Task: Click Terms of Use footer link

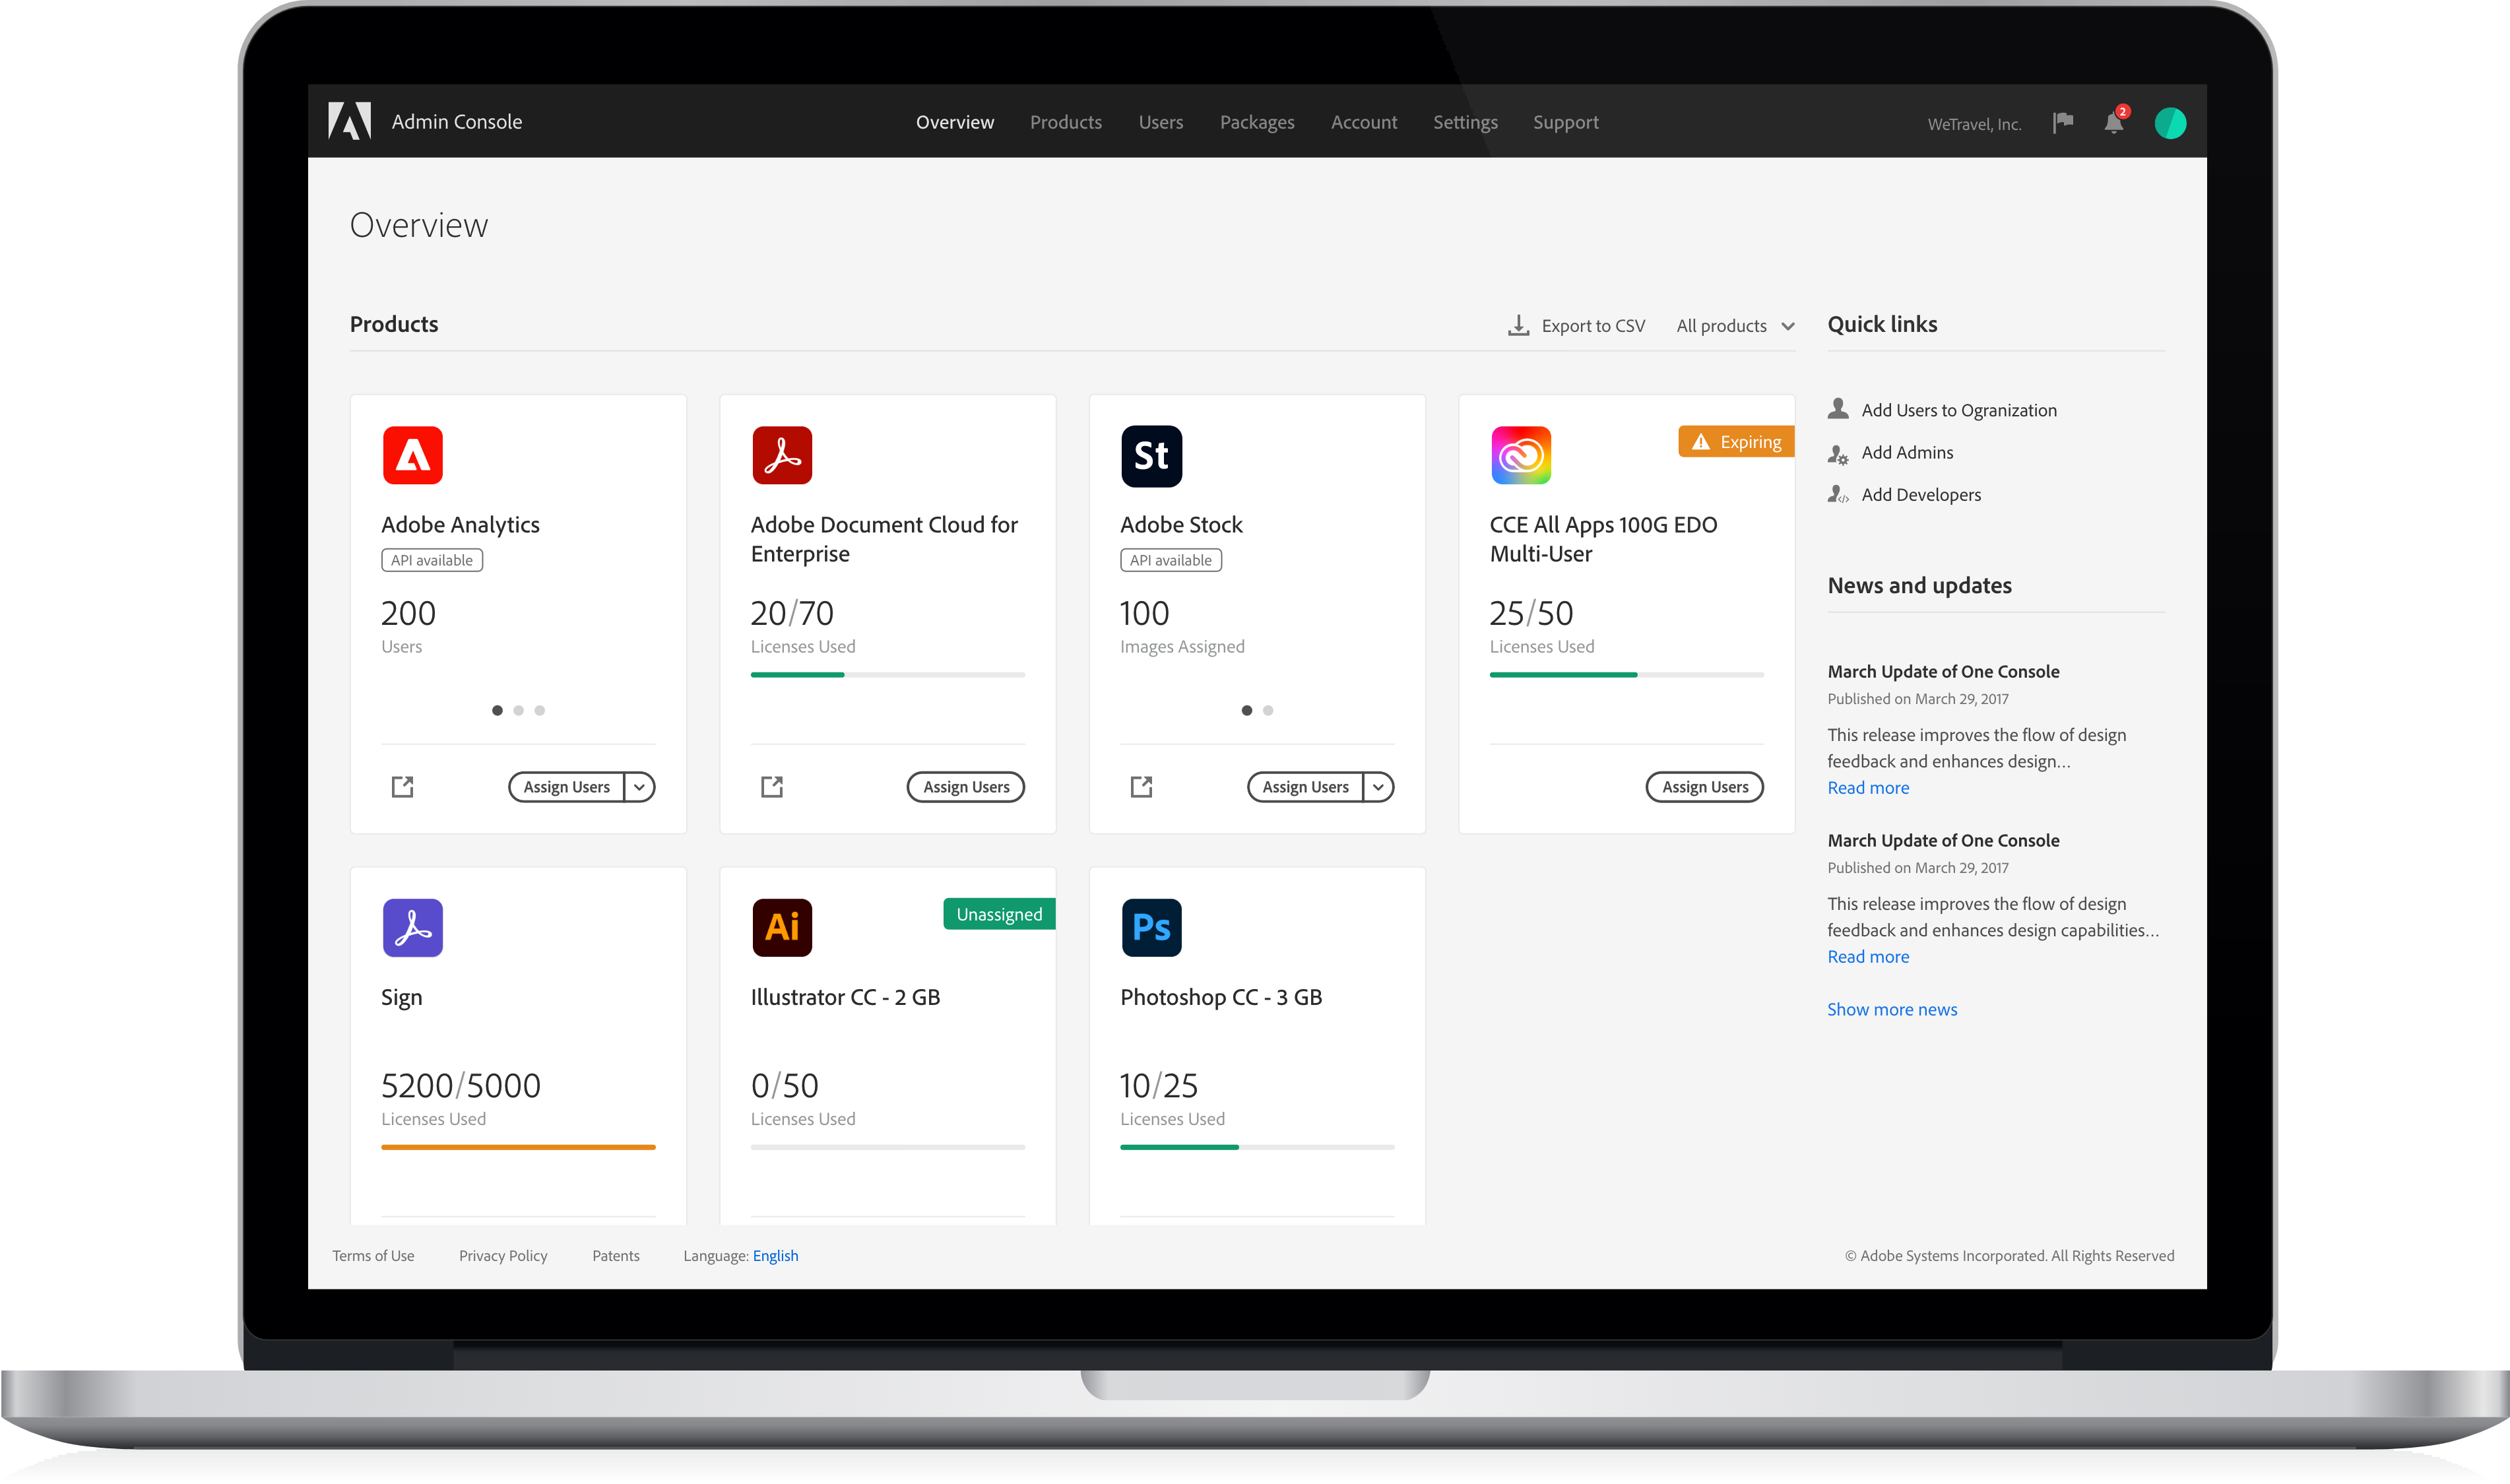Action: [373, 1255]
